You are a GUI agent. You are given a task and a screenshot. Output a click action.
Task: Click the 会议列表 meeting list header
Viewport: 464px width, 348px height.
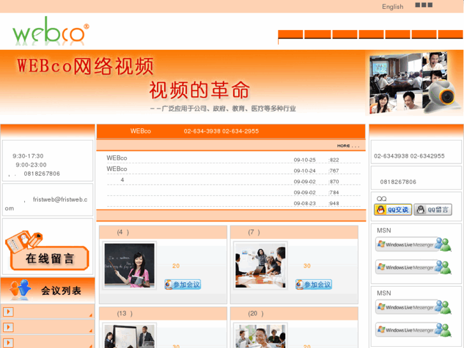coord(47,291)
